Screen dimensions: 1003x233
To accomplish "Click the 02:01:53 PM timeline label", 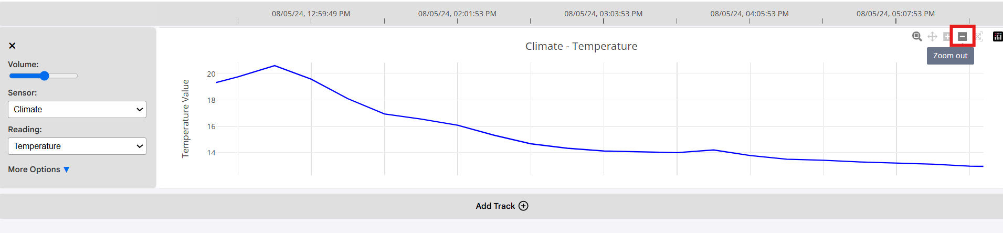I will tap(457, 14).
